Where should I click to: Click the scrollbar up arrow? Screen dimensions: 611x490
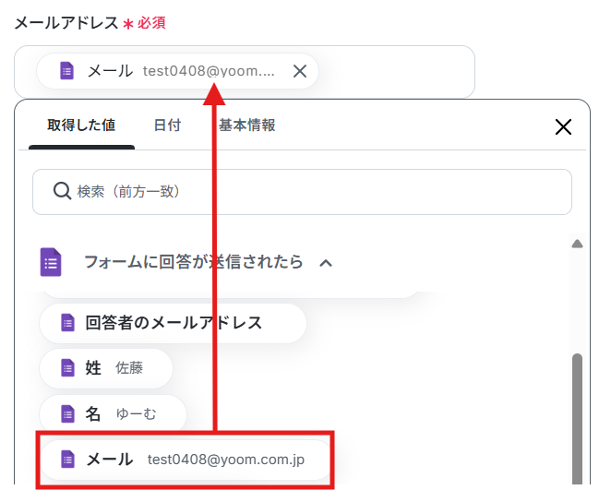click(x=577, y=245)
